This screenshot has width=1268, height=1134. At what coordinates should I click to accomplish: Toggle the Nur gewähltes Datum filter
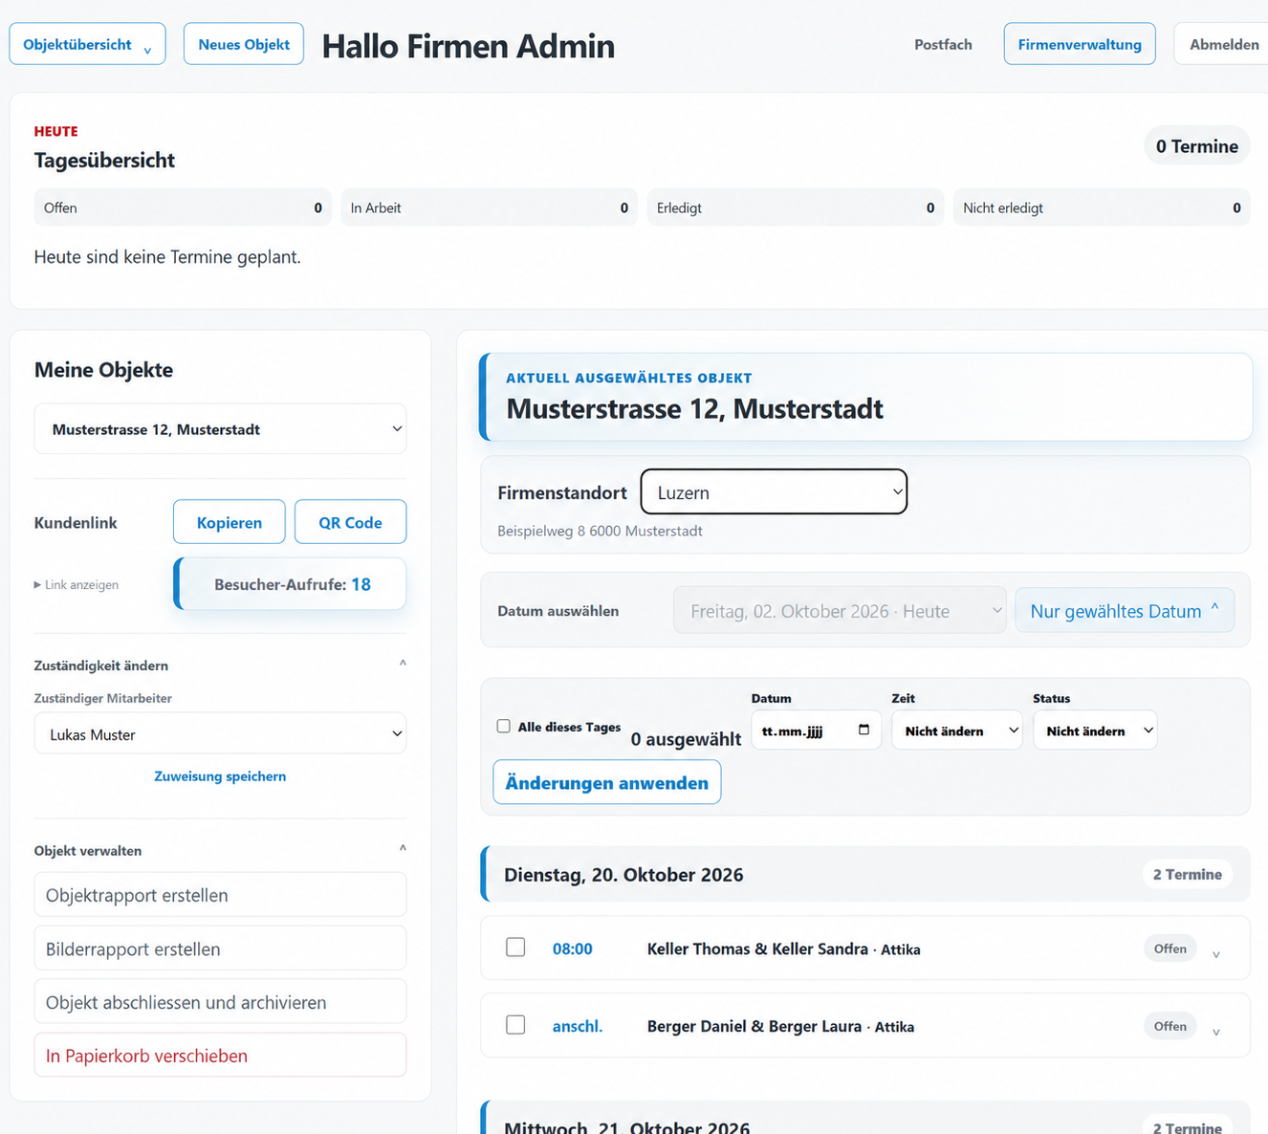[x=1125, y=610]
